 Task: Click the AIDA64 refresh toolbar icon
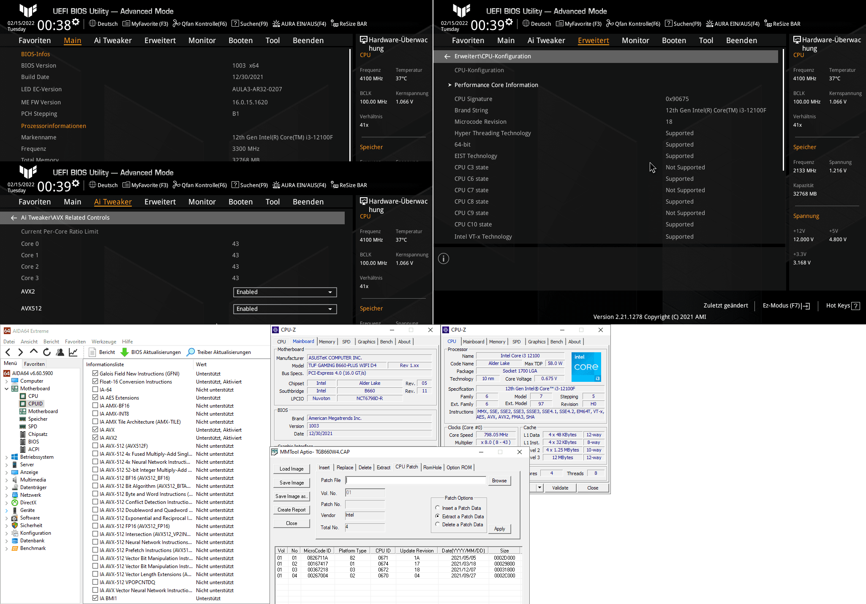[47, 352]
